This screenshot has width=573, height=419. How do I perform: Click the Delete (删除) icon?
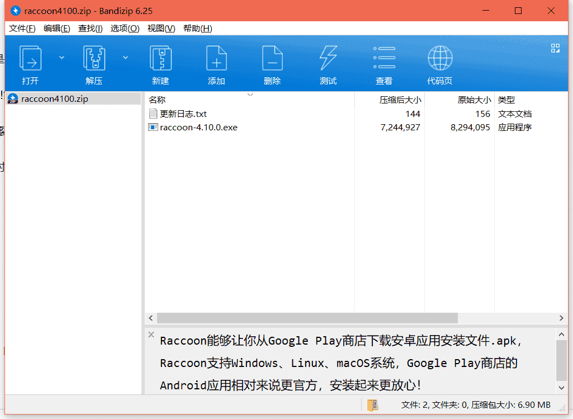[x=272, y=58]
